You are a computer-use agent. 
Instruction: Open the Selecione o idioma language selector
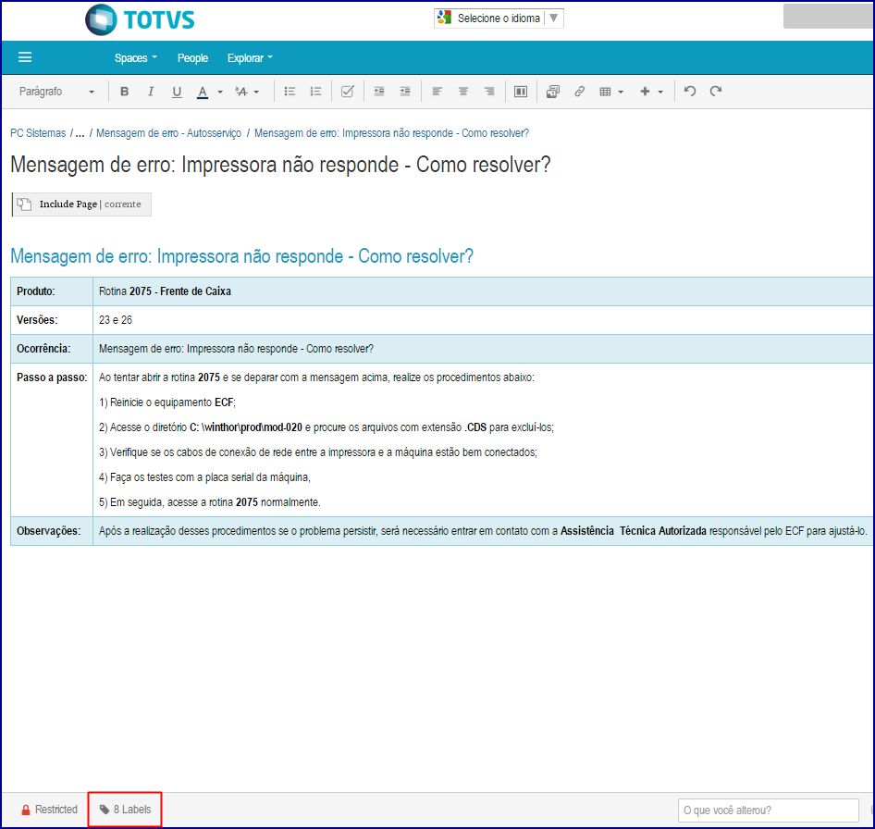click(499, 19)
